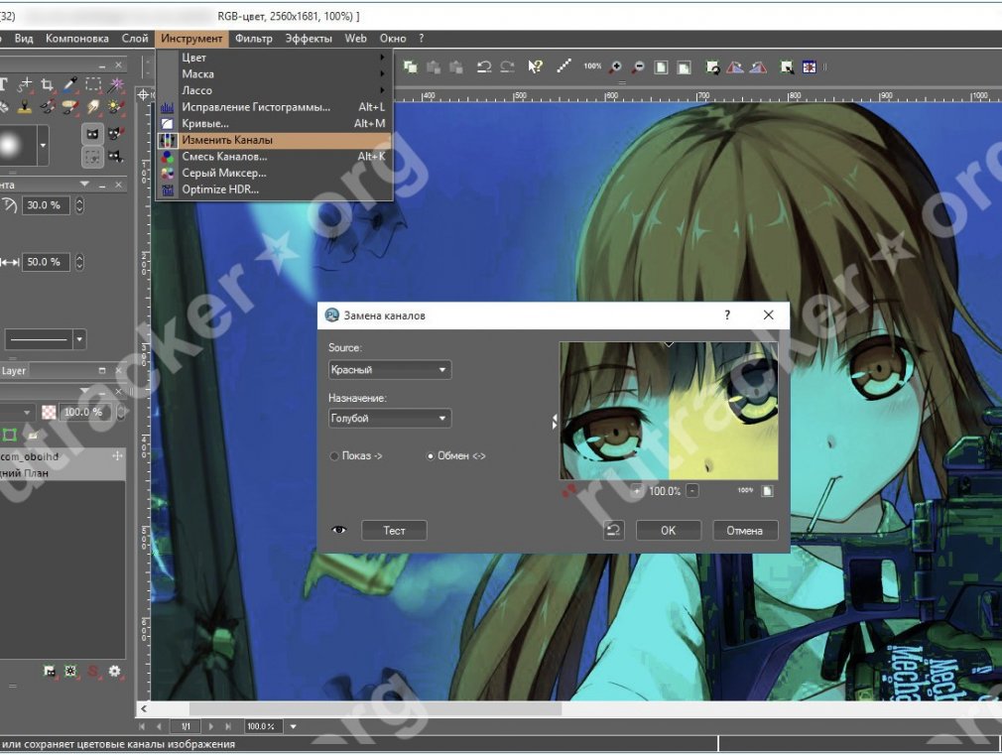1002x755 pixels.
Task: Click the Redo arrow in toolbar
Action: (507, 66)
